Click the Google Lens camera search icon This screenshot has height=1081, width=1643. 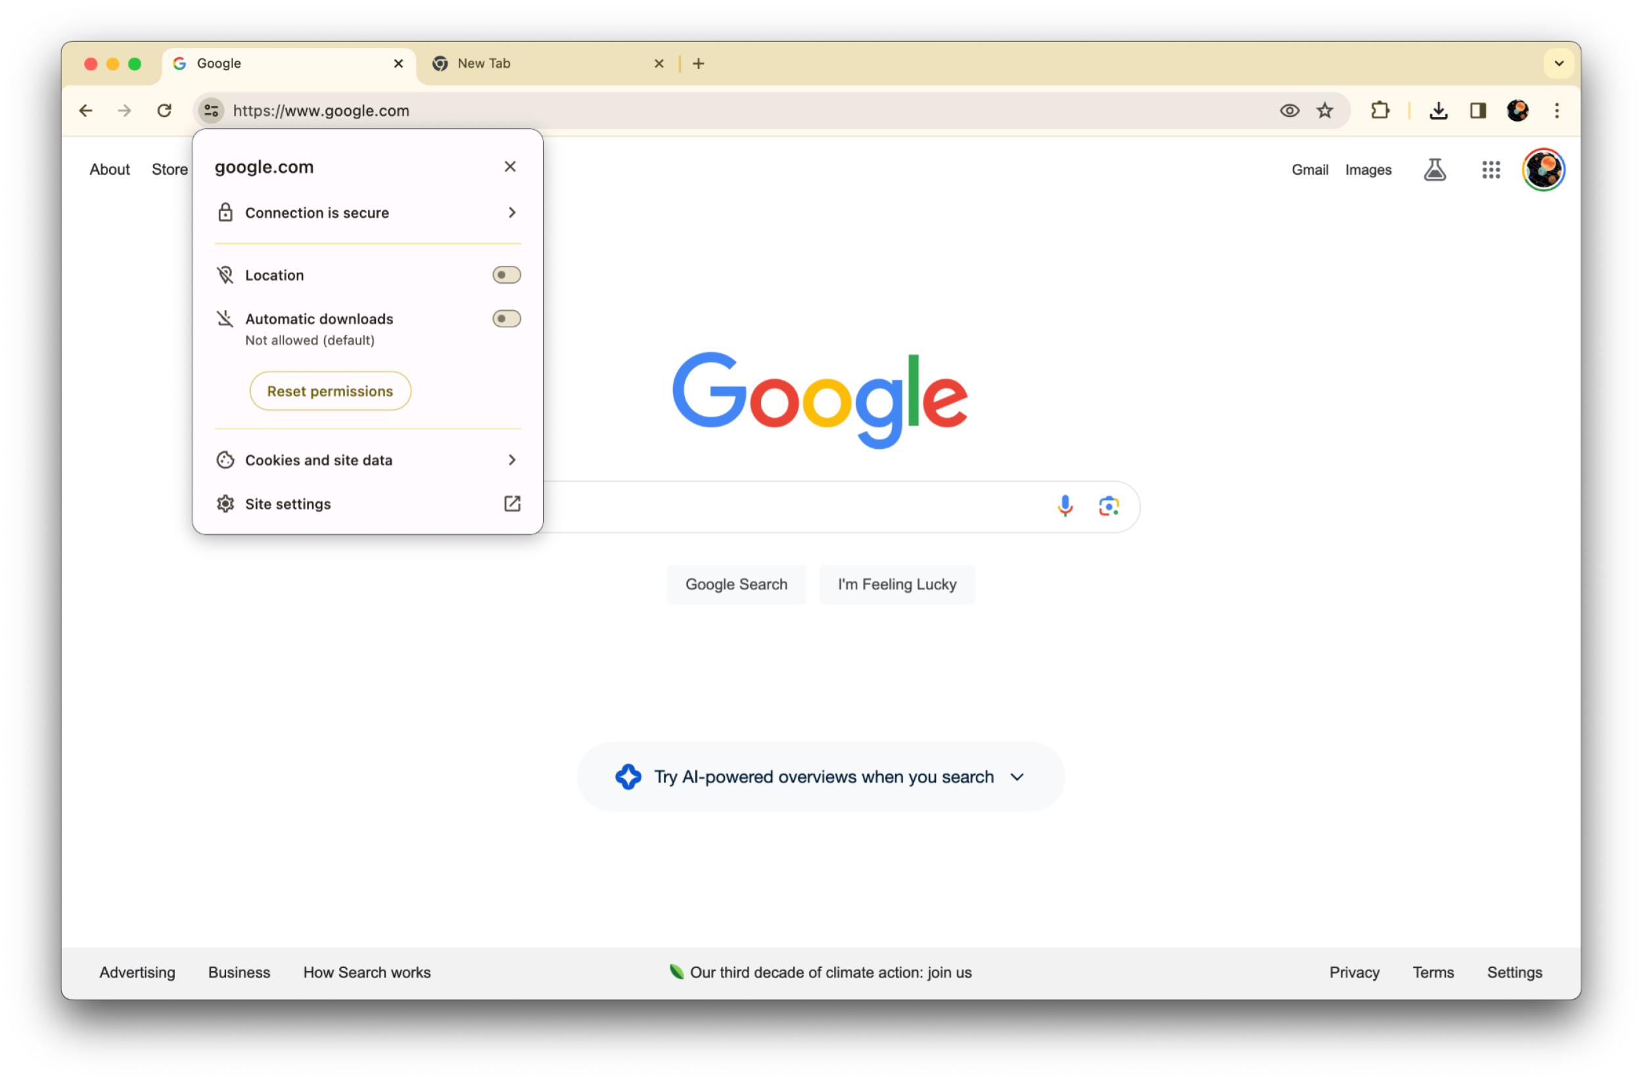point(1107,504)
